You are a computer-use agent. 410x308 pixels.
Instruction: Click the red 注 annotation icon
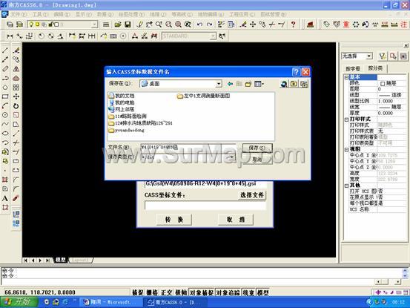click(x=404, y=24)
